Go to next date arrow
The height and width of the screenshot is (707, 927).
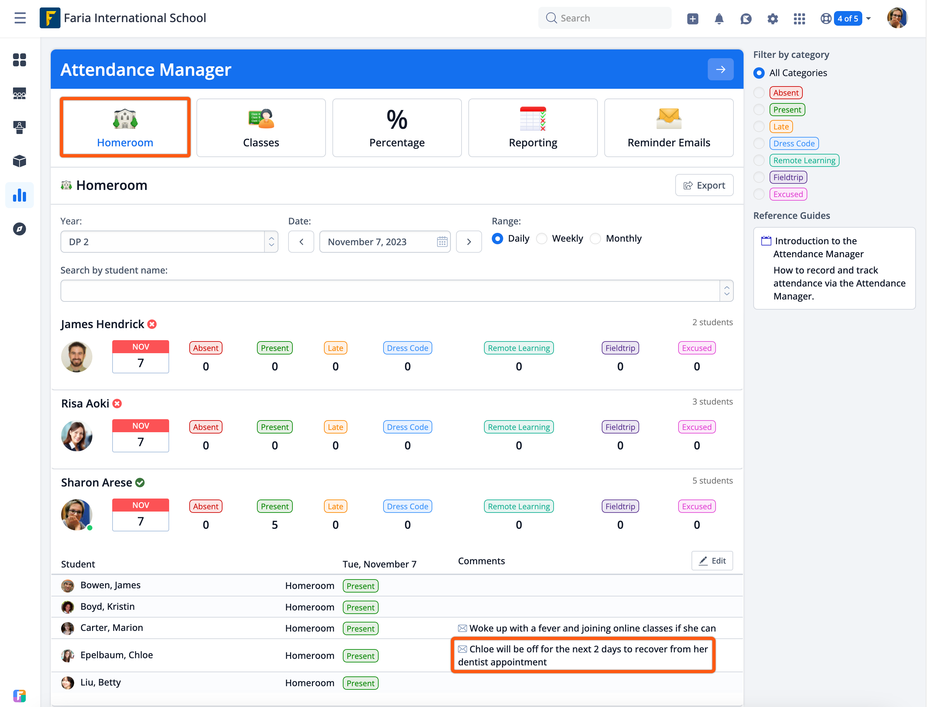[469, 242]
